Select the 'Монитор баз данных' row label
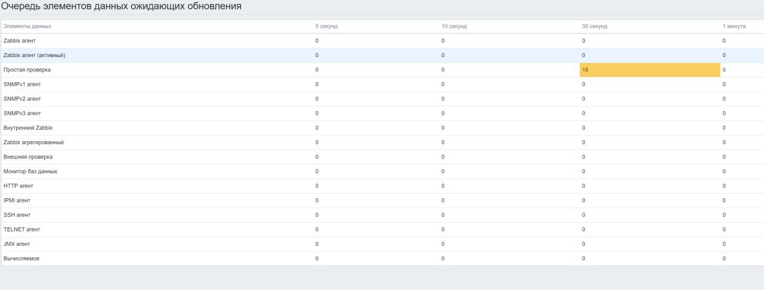 pyautogui.click(x=30, y=171)
